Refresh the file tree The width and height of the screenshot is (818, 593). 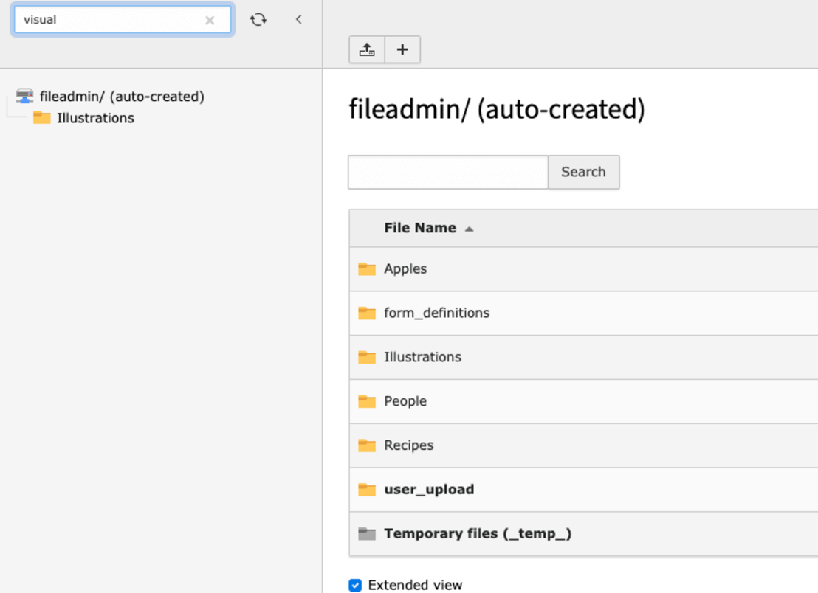point(258,19)
